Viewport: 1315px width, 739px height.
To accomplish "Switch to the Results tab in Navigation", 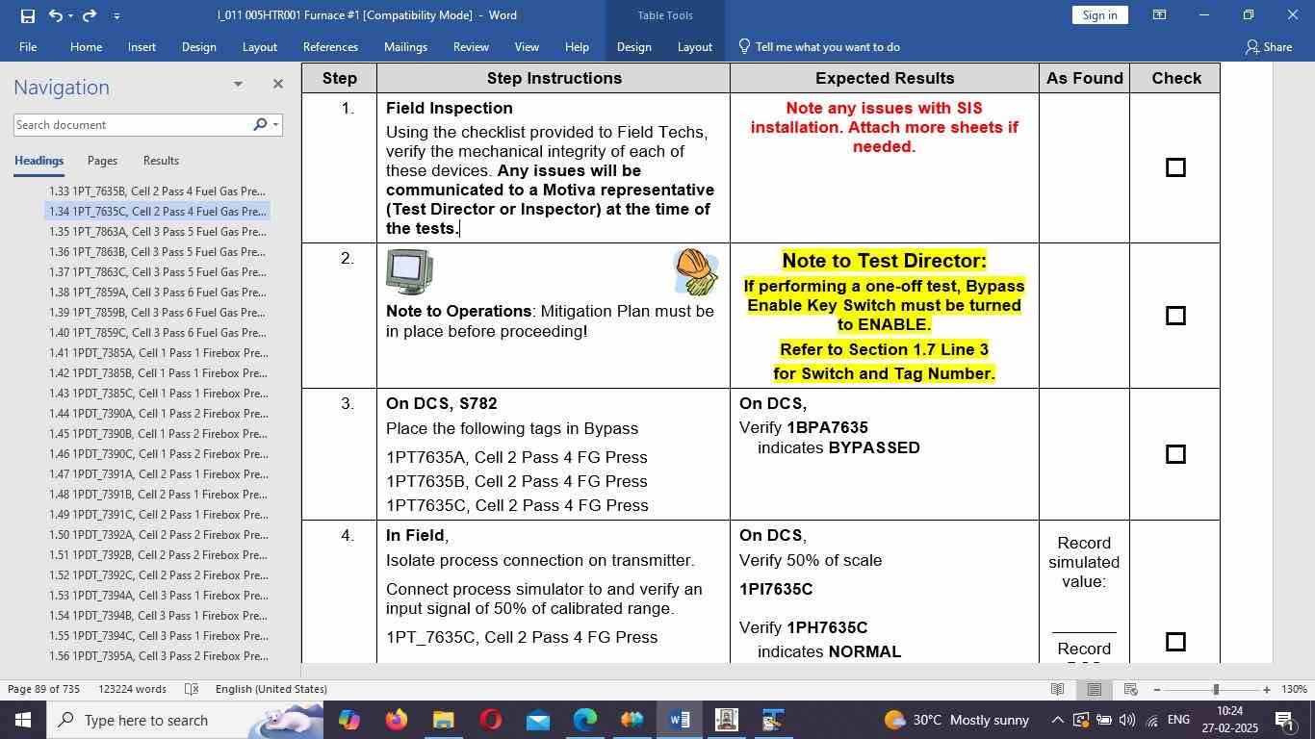I will click(x=161, y=161).
